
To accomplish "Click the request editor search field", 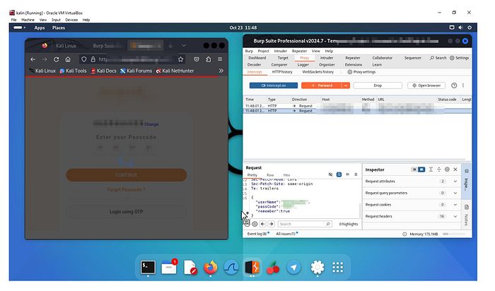I will 305,224.
